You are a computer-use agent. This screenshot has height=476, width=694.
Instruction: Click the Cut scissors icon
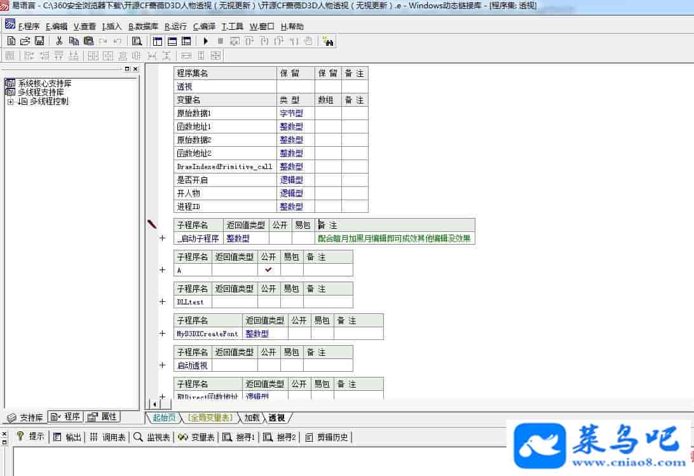coord(58,41)
